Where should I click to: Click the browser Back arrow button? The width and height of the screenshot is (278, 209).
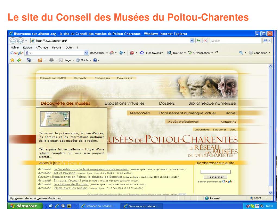pyautogui.click(x=13, y=41)
